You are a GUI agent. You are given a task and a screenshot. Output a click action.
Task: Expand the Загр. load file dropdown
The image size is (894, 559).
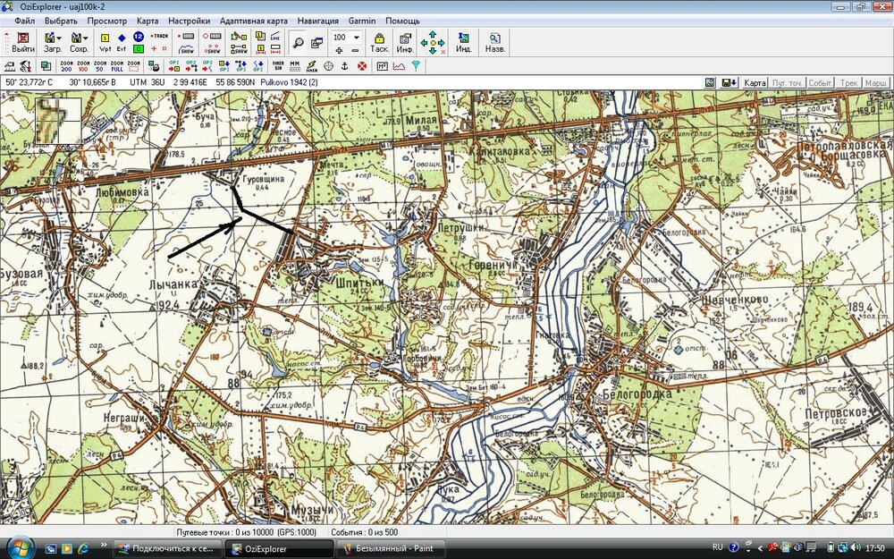59,38
